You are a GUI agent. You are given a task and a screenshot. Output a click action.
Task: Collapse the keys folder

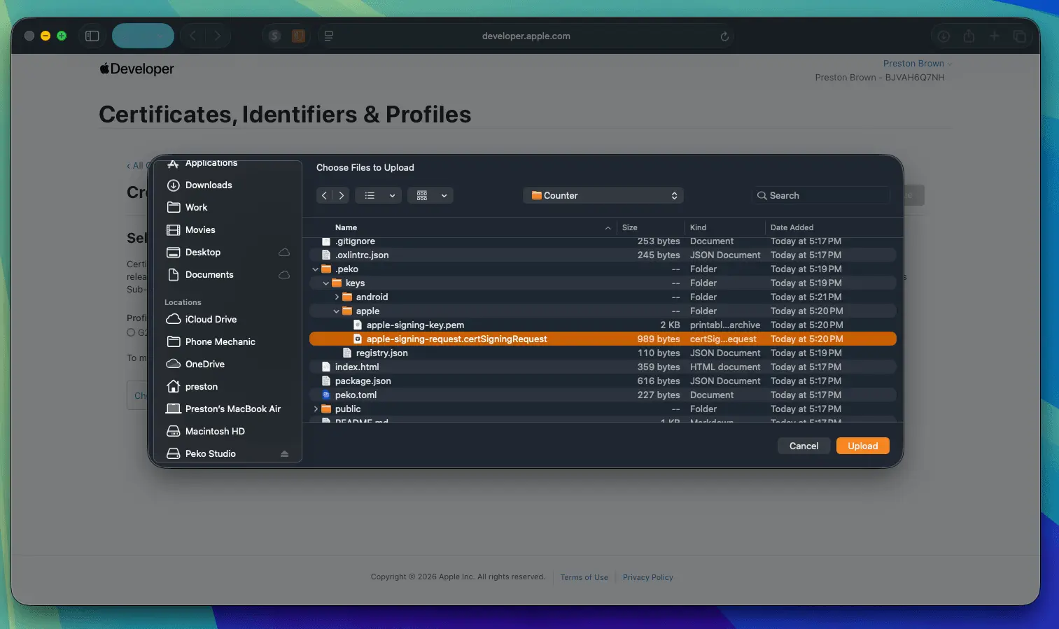pos(325,283)
